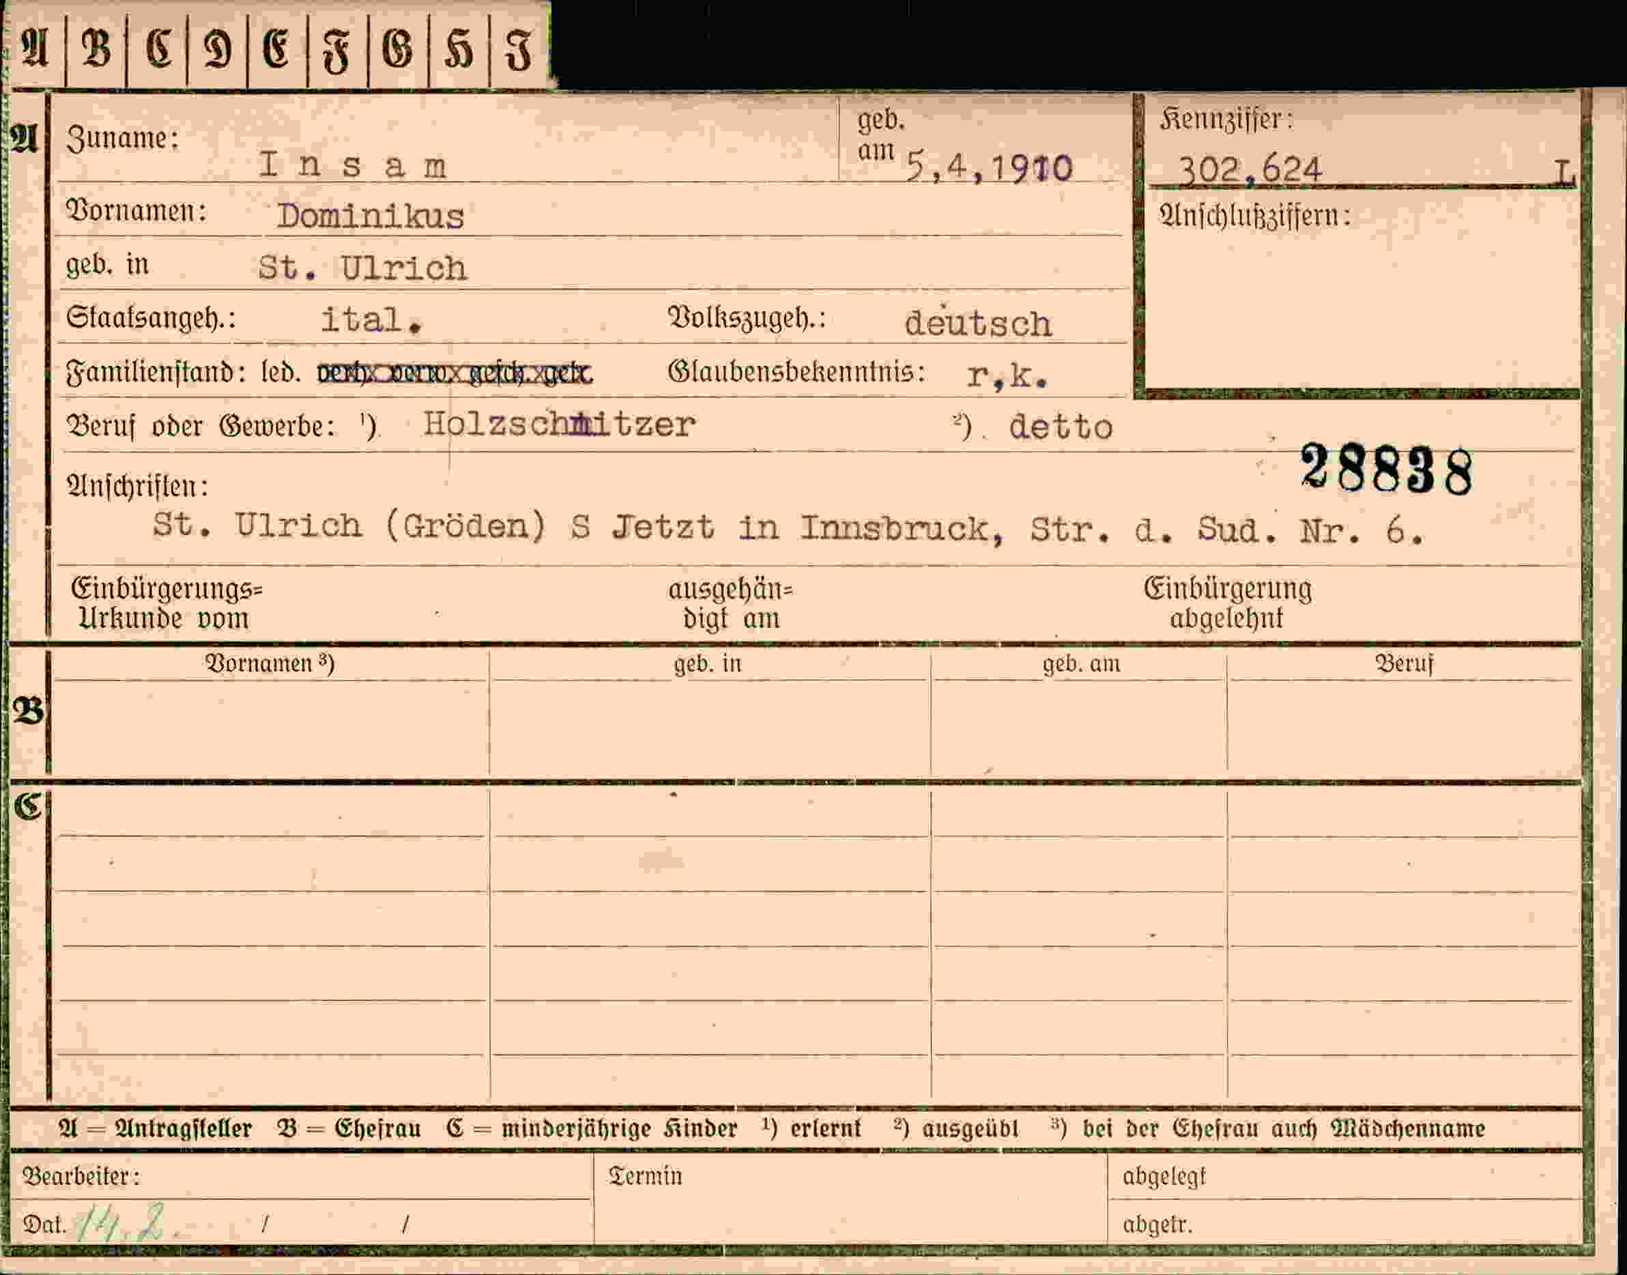This screenshot has height=1275, width=1627.
Task: Click the 'Beruf oder Gewerbe:' label
Action: (x=201, y=426)
